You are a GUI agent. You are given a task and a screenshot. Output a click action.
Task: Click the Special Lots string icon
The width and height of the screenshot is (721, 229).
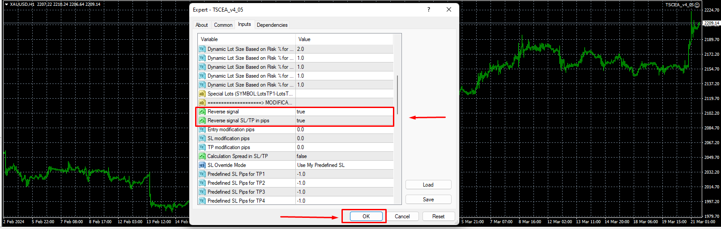[x=202, y=94]
